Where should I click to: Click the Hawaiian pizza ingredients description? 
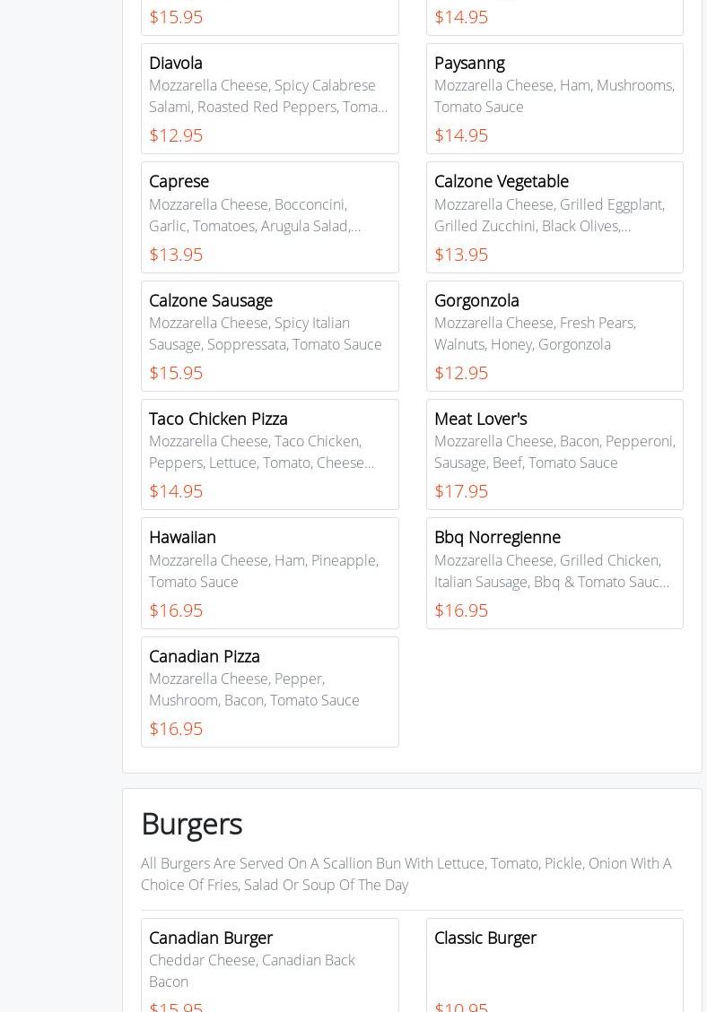pos(264,571)
